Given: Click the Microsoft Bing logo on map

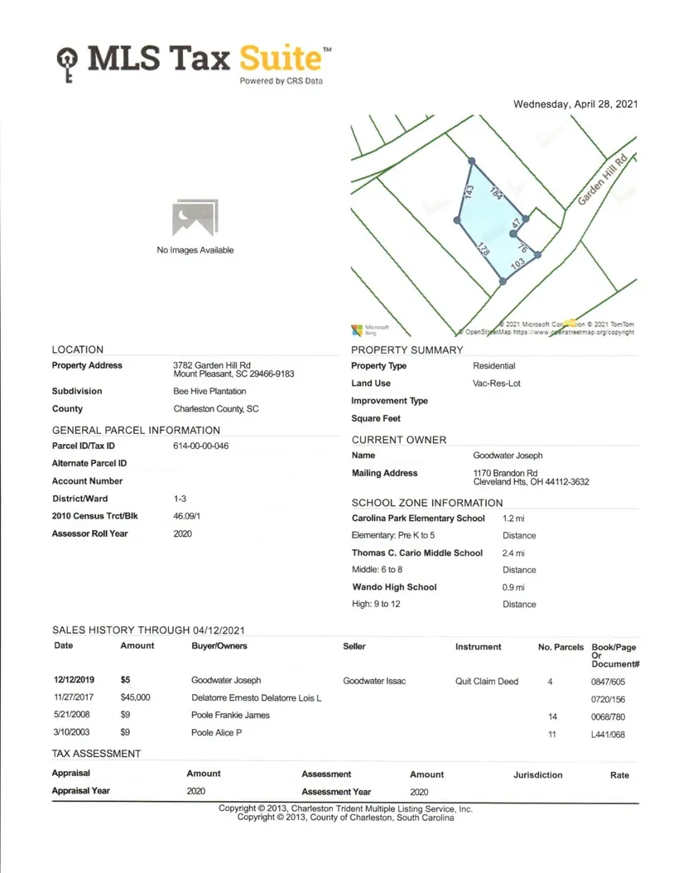Looking at the screenshot, I should pos(357,329).
